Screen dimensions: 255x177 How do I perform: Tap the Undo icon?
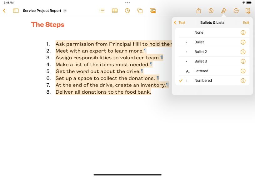pyautogui.click(x=211, y=11)
